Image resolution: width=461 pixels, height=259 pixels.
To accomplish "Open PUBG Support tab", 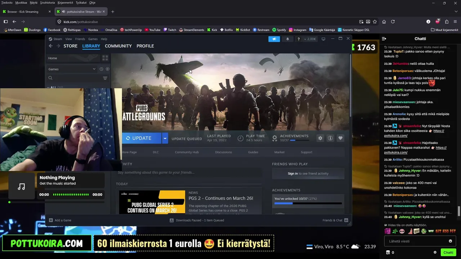I will click(306, 152).
